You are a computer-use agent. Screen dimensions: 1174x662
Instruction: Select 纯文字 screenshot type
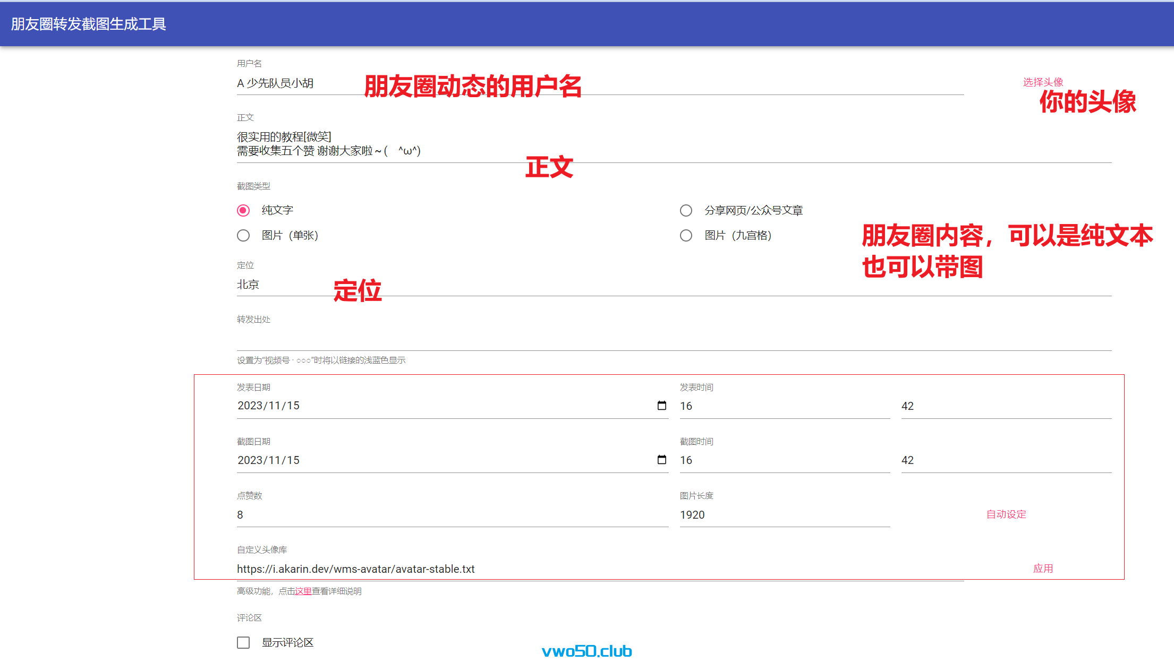[x=243, y=211]
